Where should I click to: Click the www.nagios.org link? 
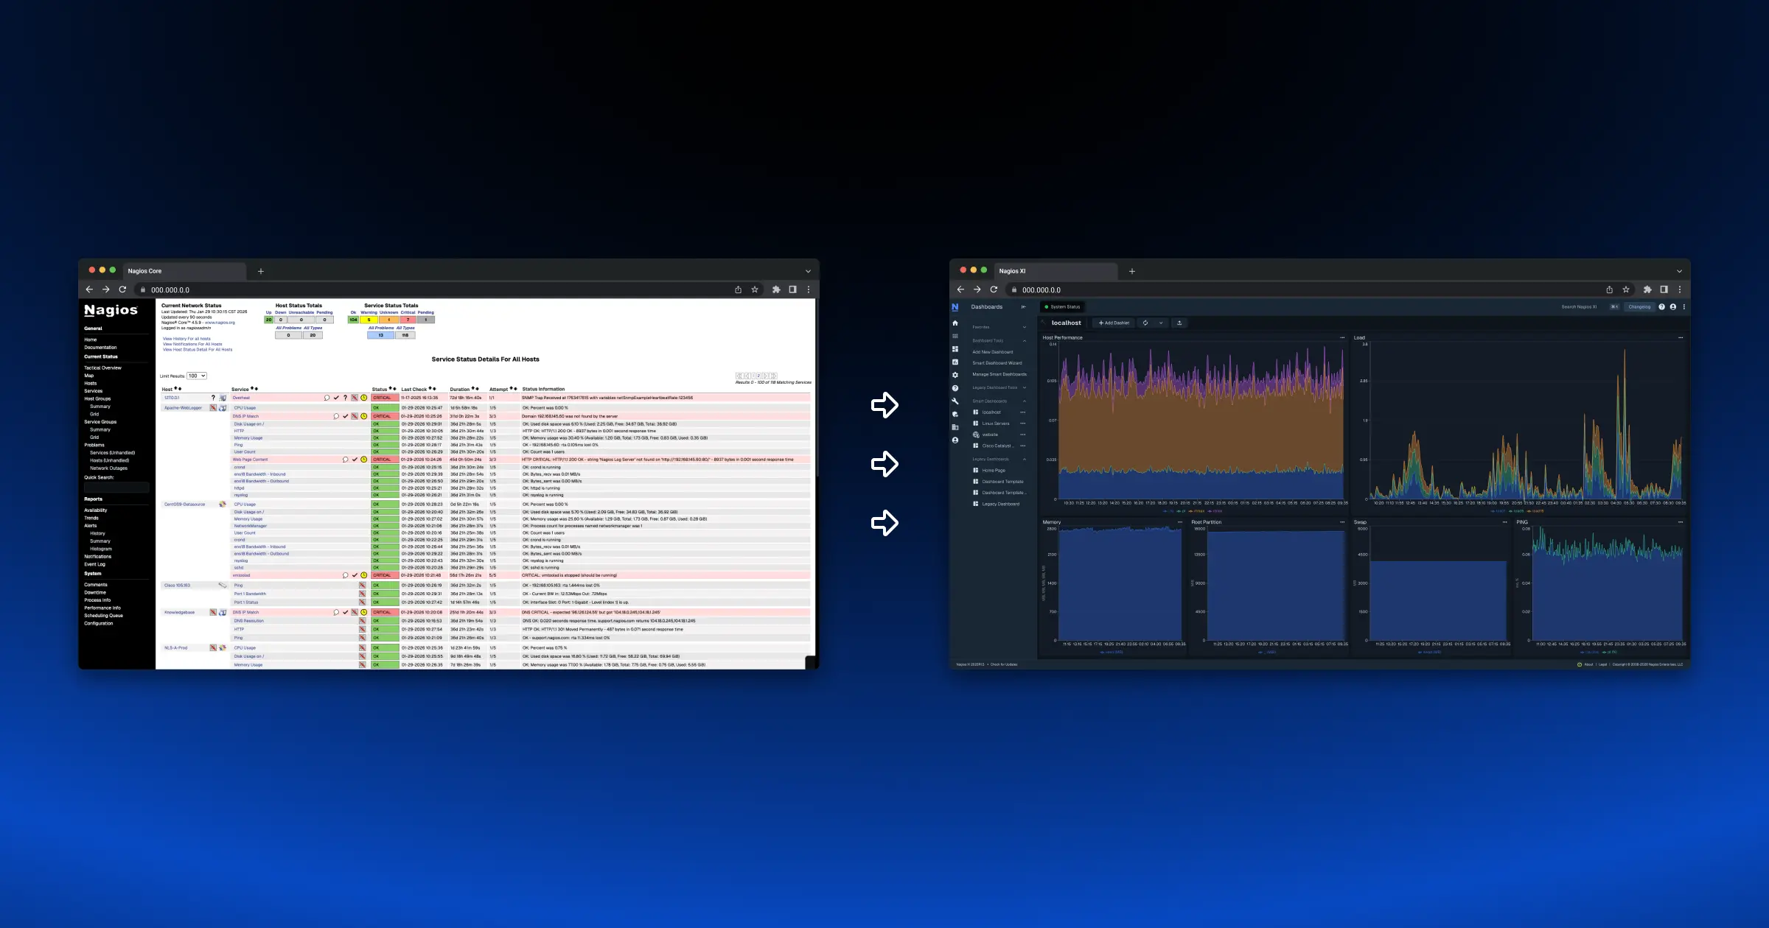220,323
